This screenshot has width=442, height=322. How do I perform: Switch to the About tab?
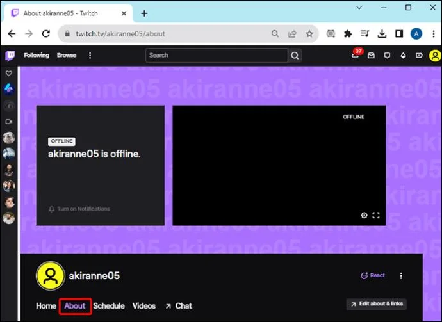coord(75,306)
